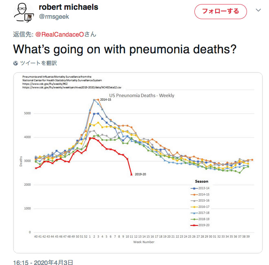
Task: Translate tweet via ツイートを翻訳 link
Action: pyautogui.click(x=38, y=63)
